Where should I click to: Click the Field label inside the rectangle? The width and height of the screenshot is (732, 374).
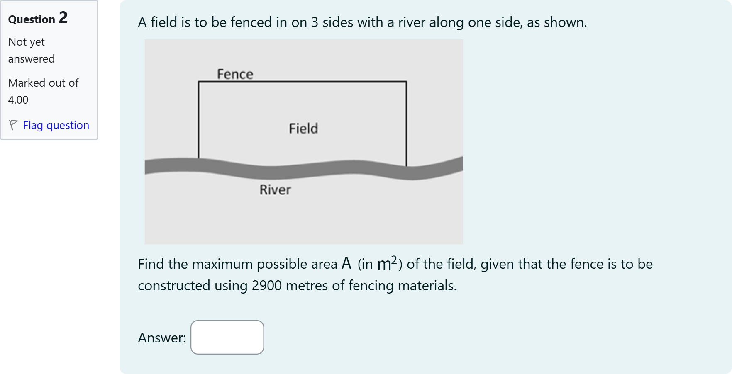tap(303, 129)
